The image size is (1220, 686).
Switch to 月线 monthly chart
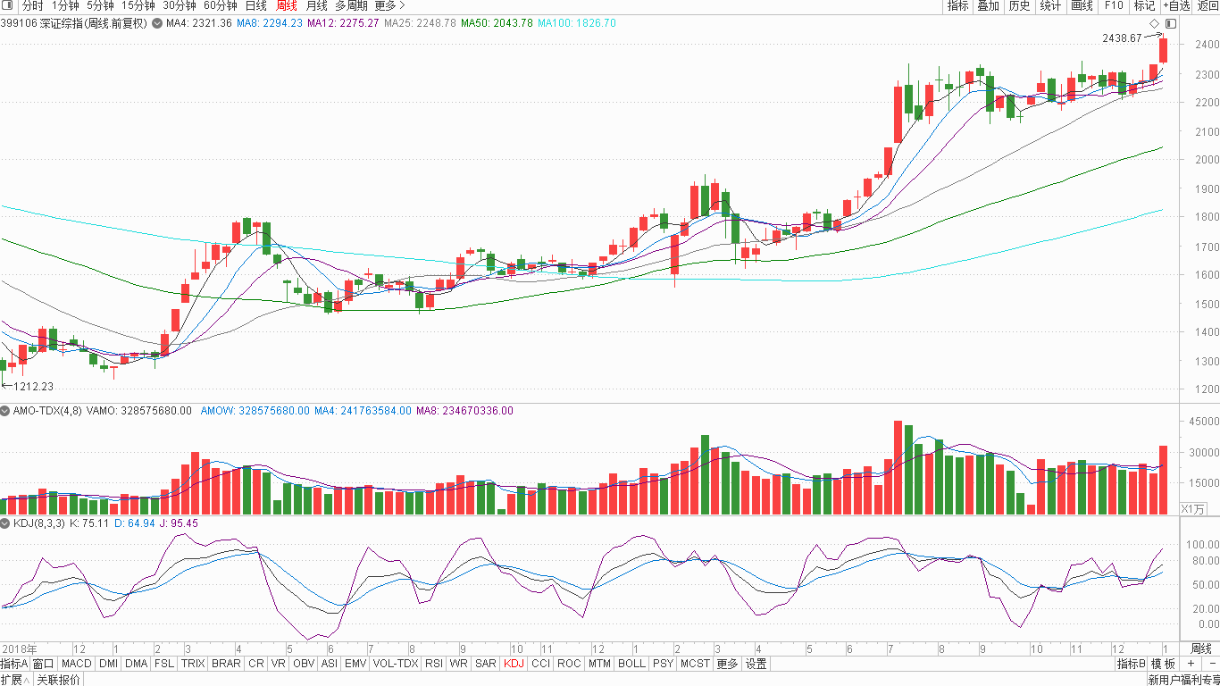(316, 5)
